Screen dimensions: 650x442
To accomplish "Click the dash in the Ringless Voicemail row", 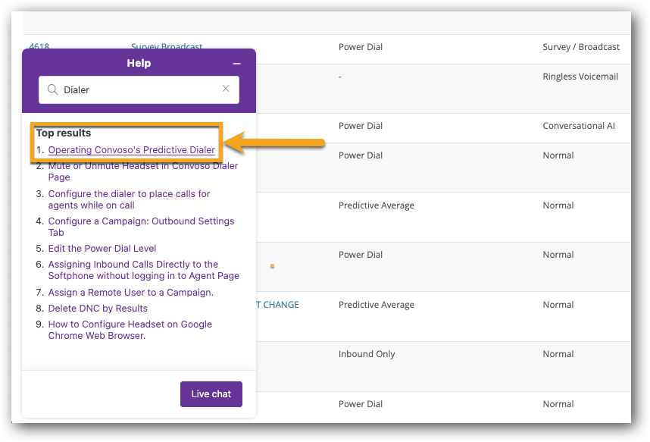I will [x=340, y=77].
